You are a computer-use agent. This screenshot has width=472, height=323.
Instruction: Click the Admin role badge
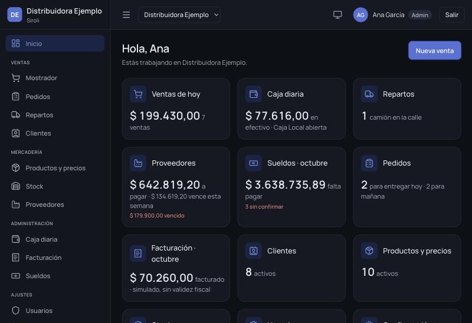click(x=420, y=15)
